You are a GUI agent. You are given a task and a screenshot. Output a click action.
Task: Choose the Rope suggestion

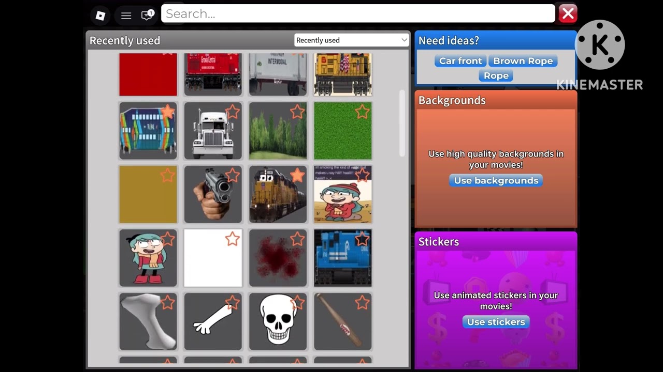(x=496, y=75)
